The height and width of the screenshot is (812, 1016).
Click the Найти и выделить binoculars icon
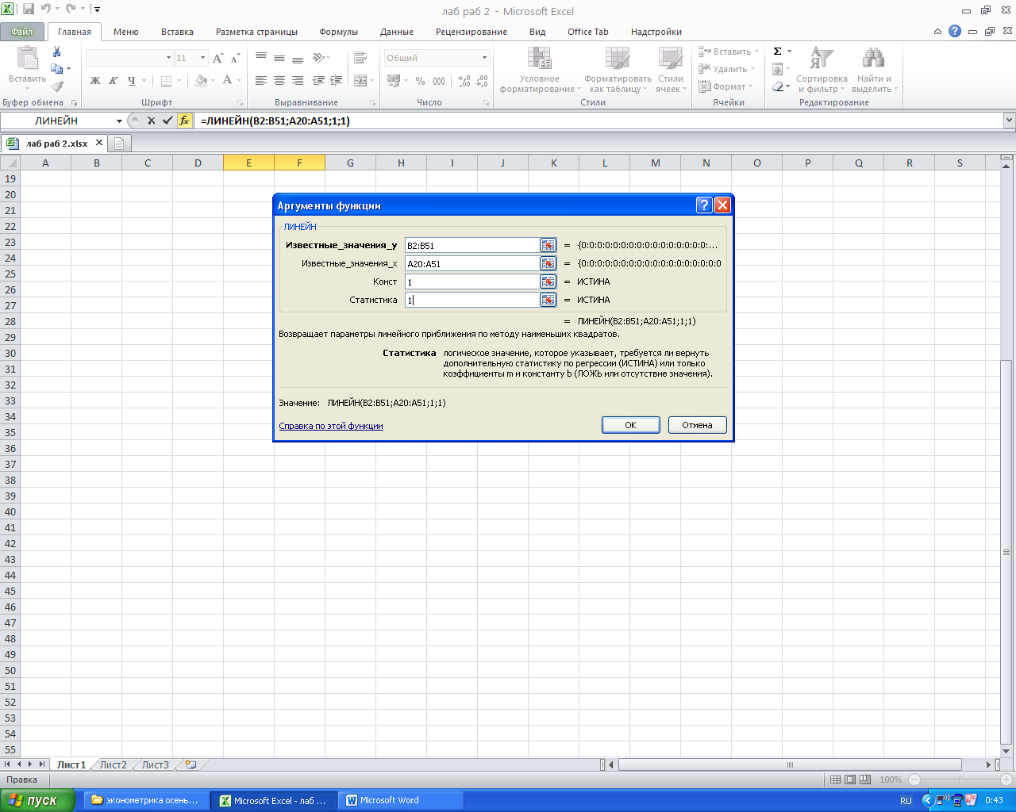872,58
